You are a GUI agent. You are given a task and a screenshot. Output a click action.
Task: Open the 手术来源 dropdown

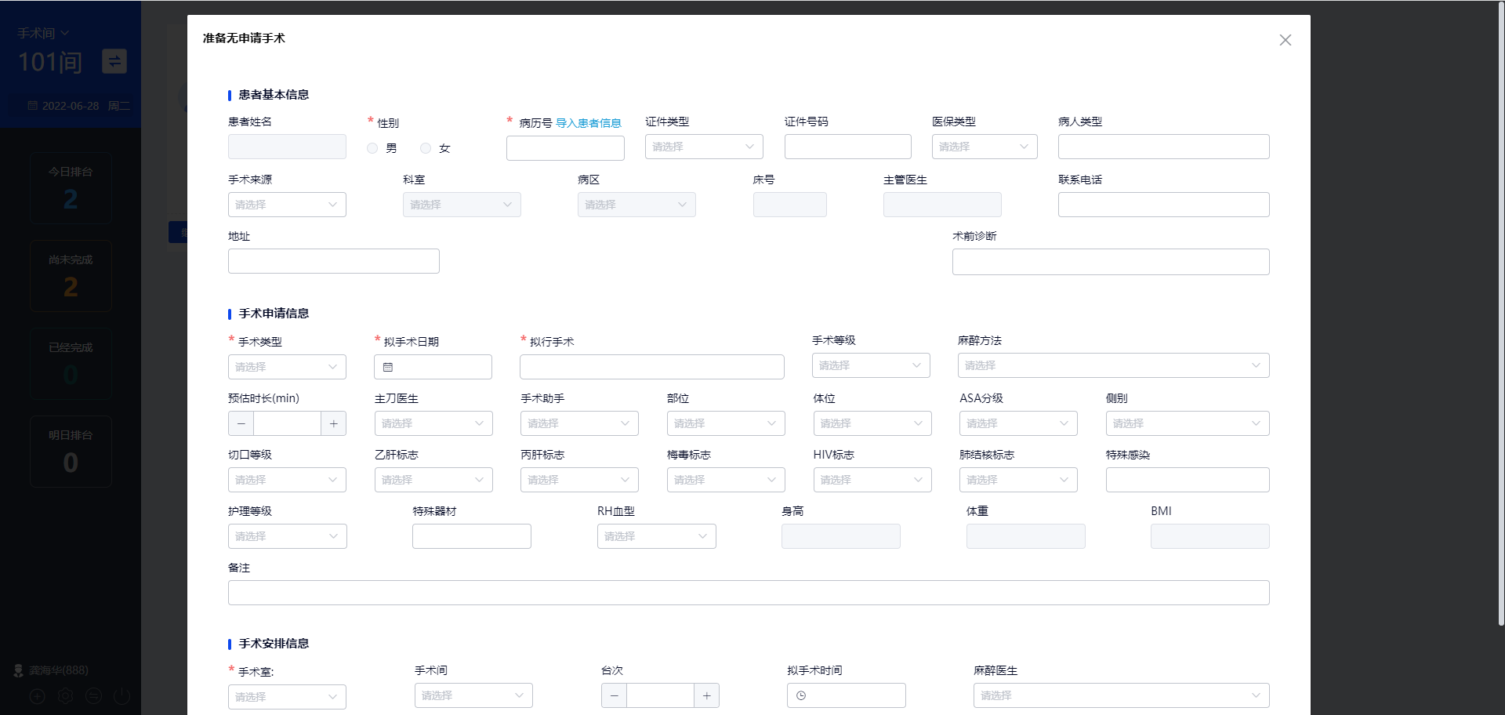click(x=287, y=205)
